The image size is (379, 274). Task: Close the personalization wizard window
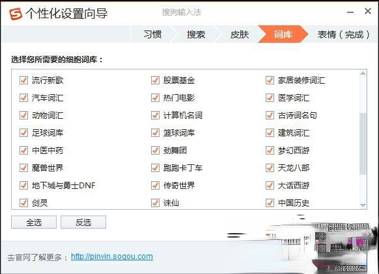click(x=368, y=11)
